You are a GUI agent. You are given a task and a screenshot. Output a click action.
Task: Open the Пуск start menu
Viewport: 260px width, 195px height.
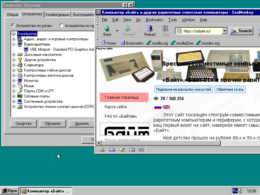click(9, 191)
